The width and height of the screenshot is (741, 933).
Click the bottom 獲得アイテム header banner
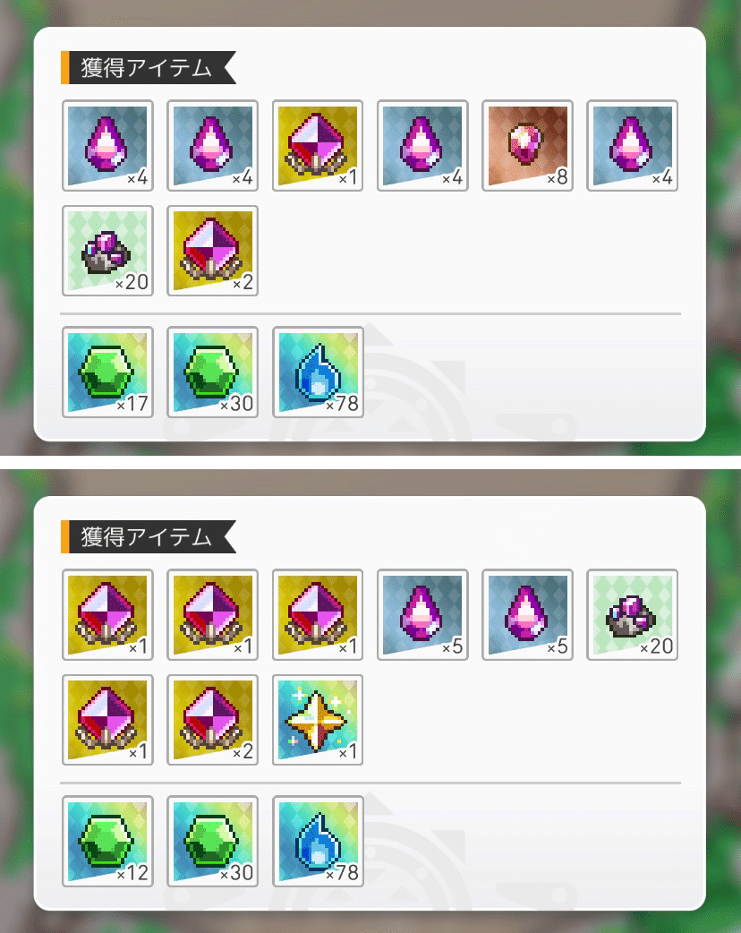tap(149, 536)
